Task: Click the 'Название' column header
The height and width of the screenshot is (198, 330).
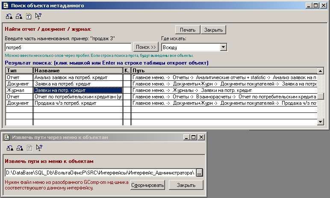Action: (x=78, y=71)
